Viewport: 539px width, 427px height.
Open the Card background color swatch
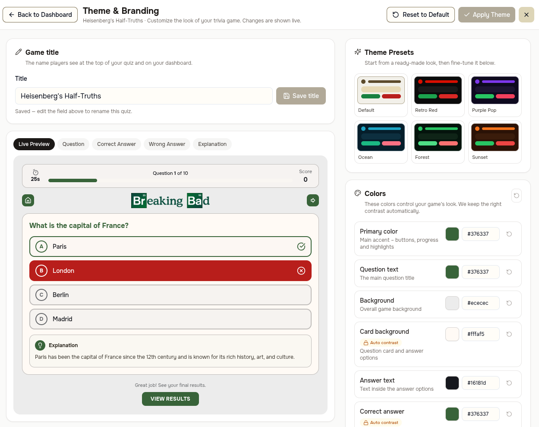[x=452, y=334]
